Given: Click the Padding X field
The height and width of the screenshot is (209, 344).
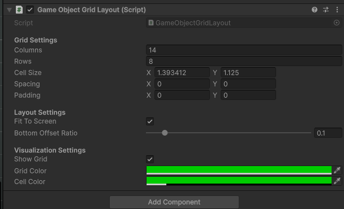Looking at the screenshot, I should coord(182,95).
